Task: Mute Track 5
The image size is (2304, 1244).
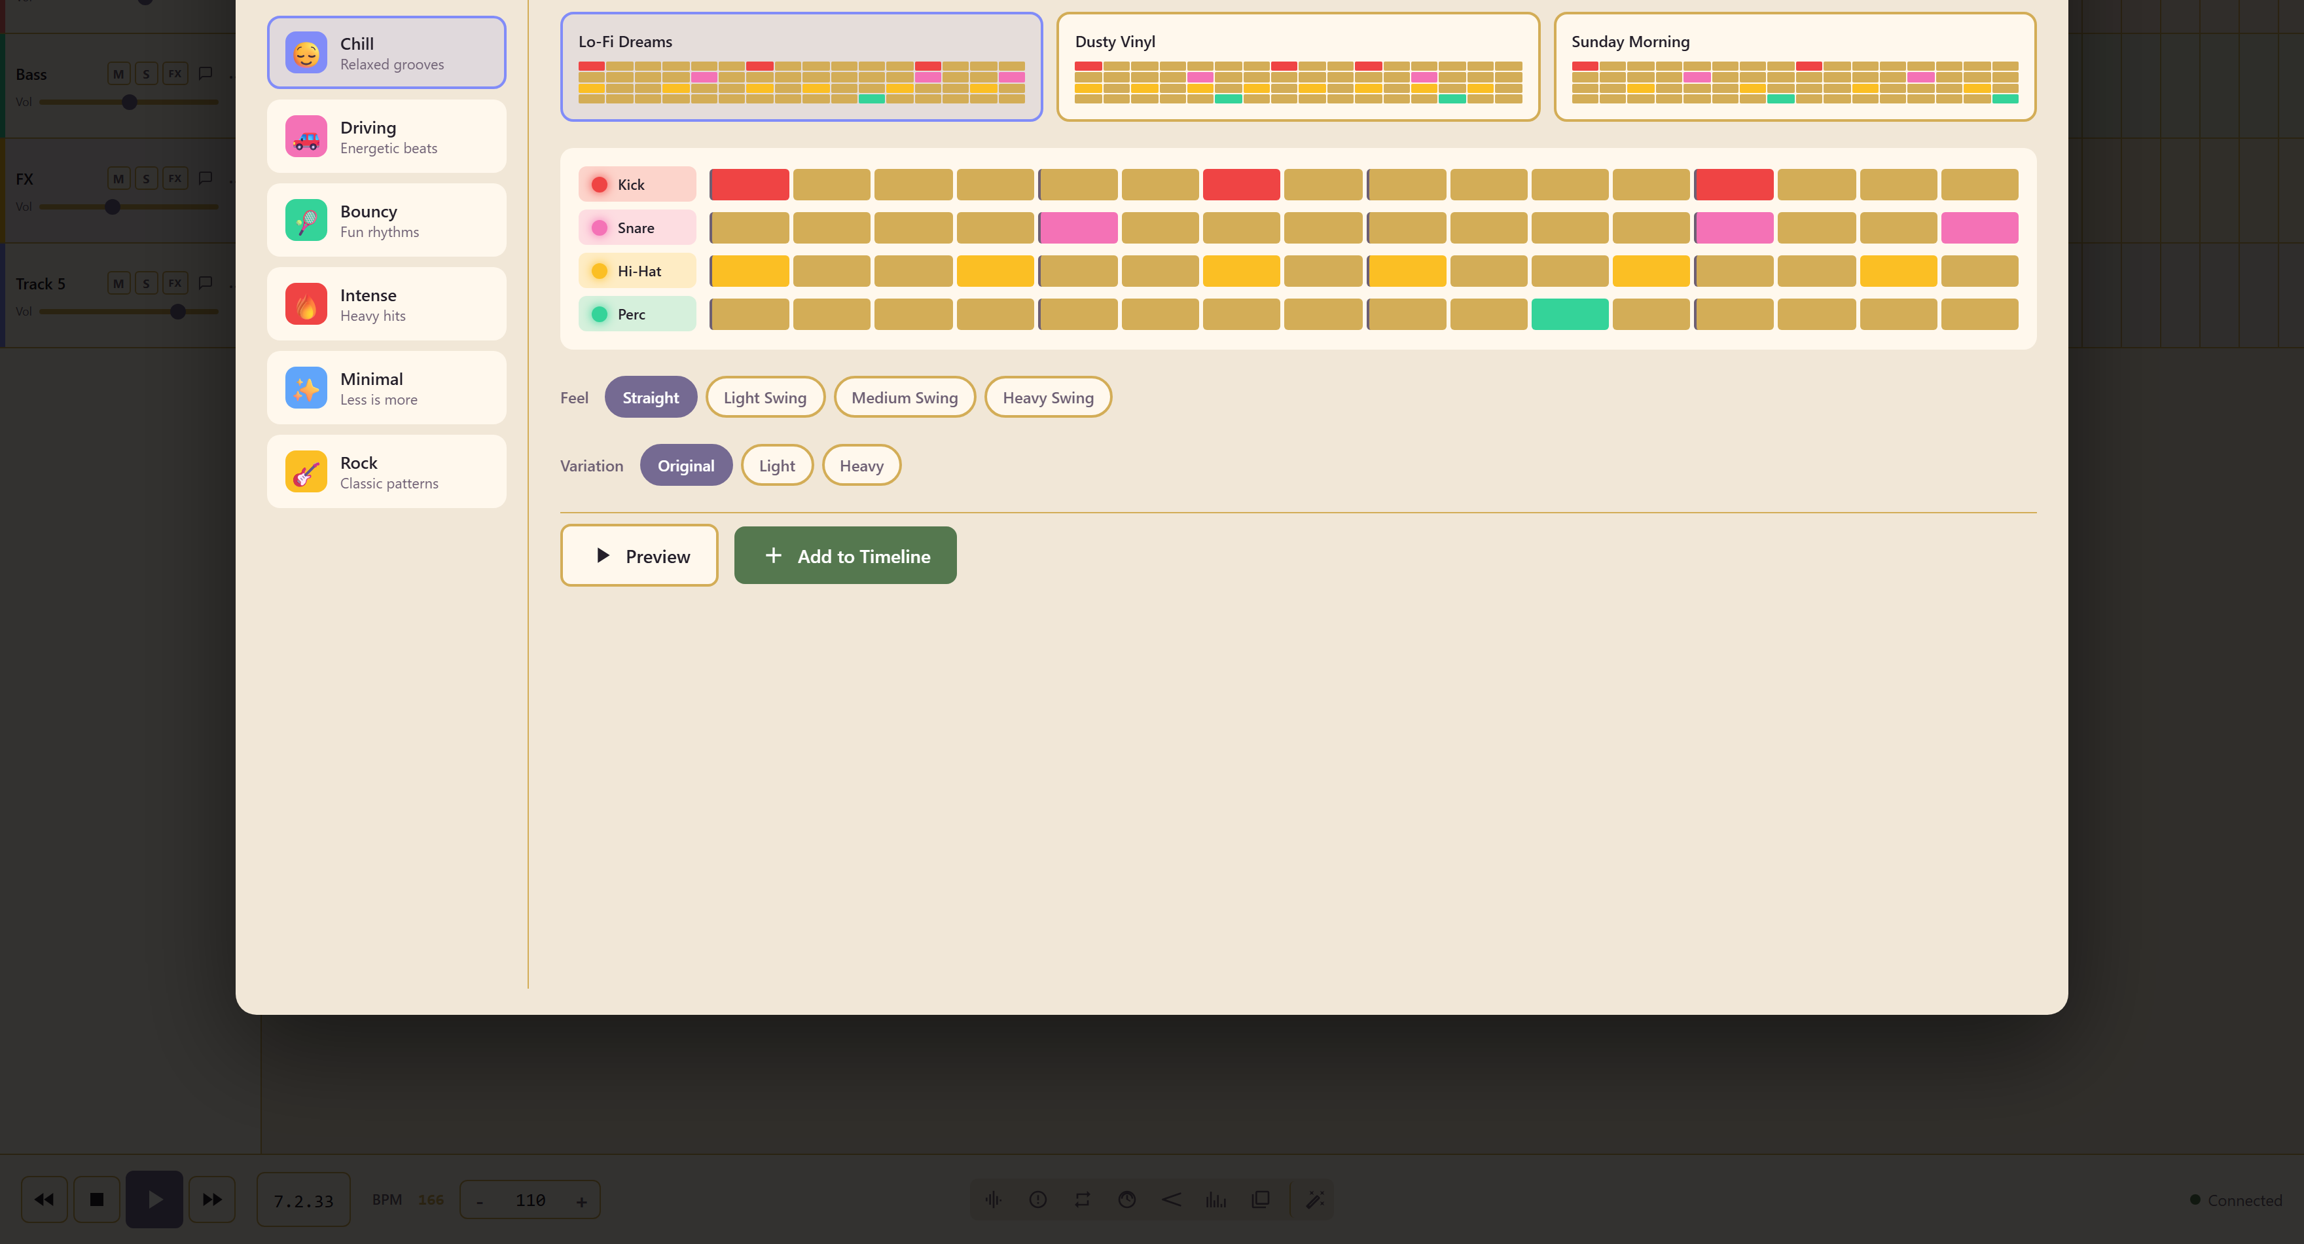Action: pos(119,283)
